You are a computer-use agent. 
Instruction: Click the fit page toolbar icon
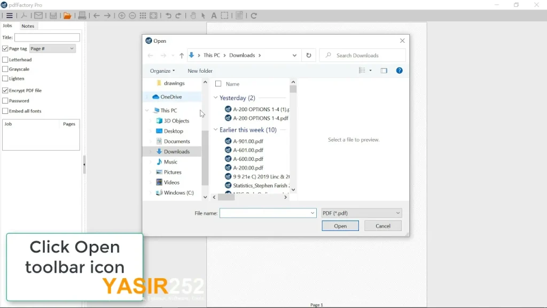click(x=153, y=16)
